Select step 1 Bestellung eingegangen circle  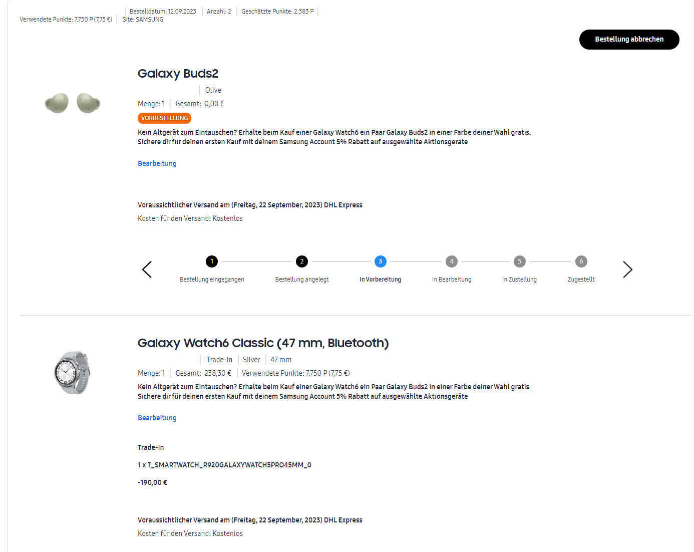212,261
